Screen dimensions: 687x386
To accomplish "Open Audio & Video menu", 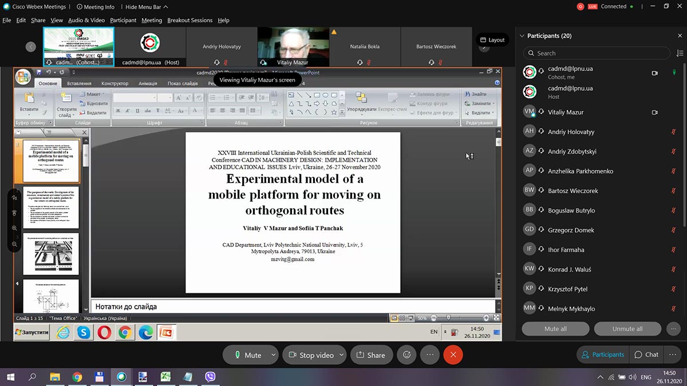I will (x=86, y=20).
